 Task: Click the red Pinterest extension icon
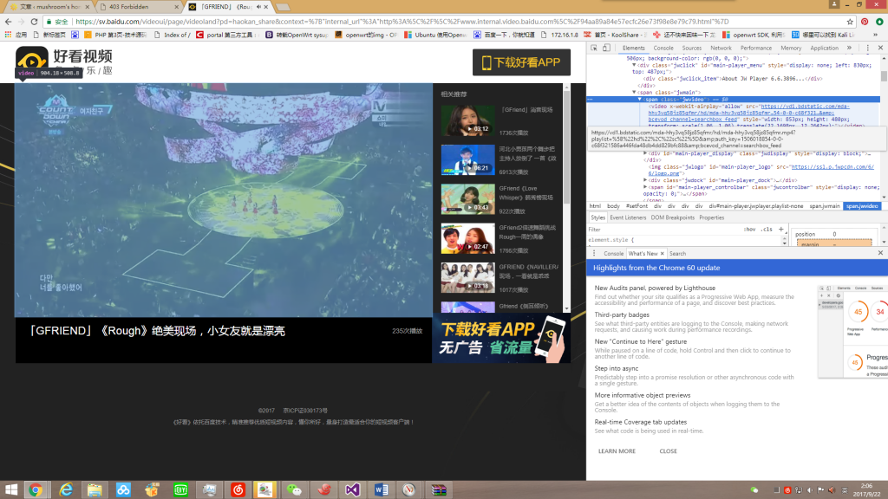[865, 22]
